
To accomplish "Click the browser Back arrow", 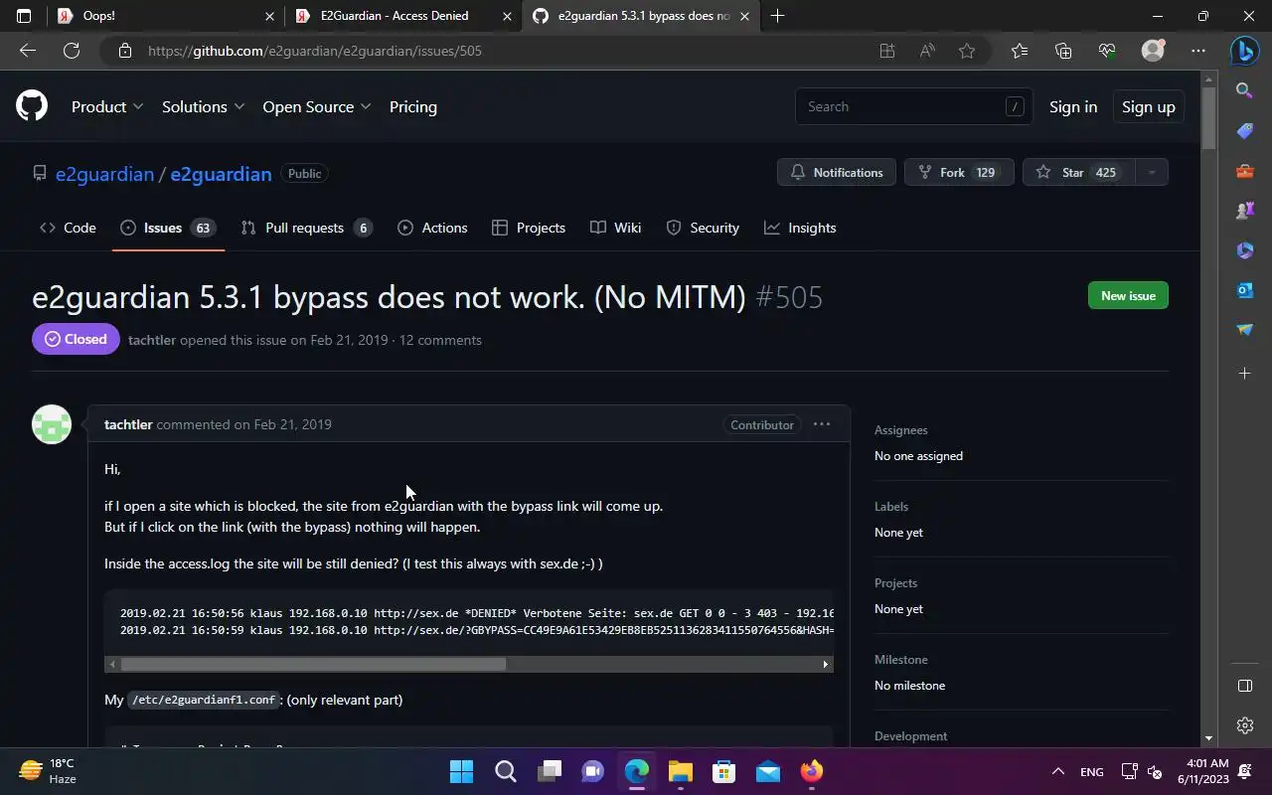I will 28,51.
